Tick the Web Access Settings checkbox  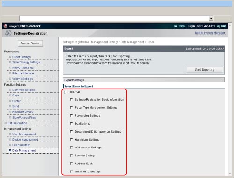(x=71, y=148)
